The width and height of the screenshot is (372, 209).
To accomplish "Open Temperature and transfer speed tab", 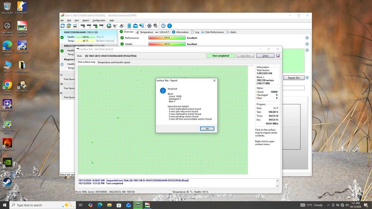I will (113, 62).
